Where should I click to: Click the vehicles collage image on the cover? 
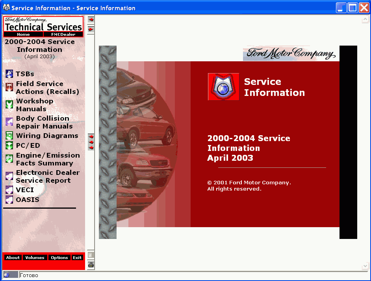point(147,144)
